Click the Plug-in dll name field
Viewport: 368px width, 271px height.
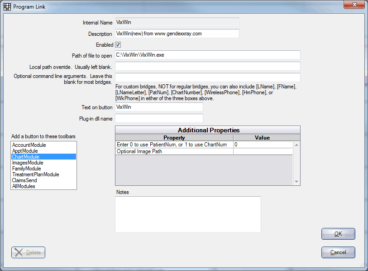159,118
